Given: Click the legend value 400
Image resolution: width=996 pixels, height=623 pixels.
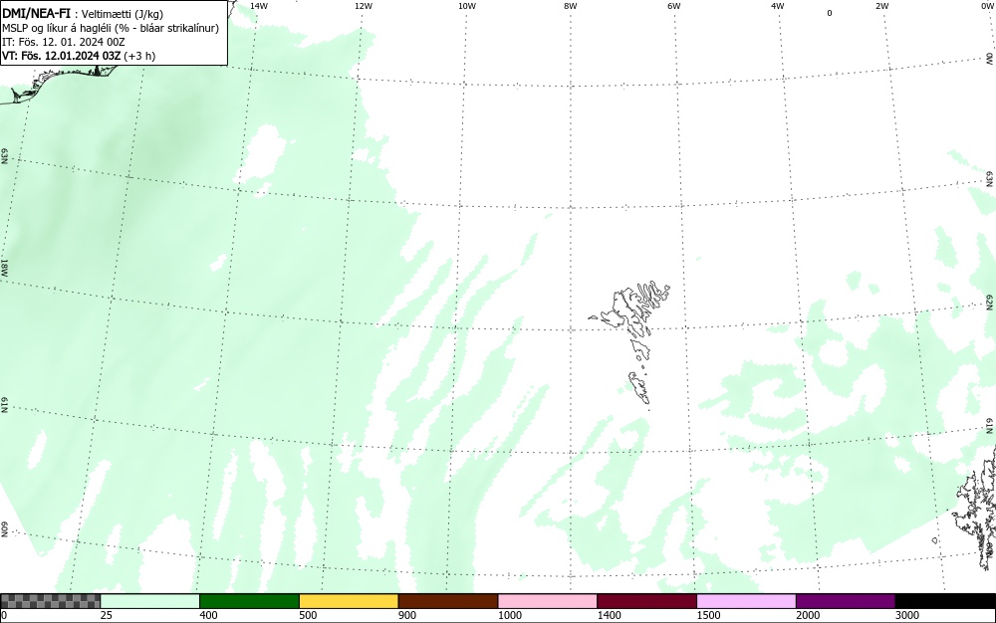Looking at the screenshot, I should [x=208, y=615].
